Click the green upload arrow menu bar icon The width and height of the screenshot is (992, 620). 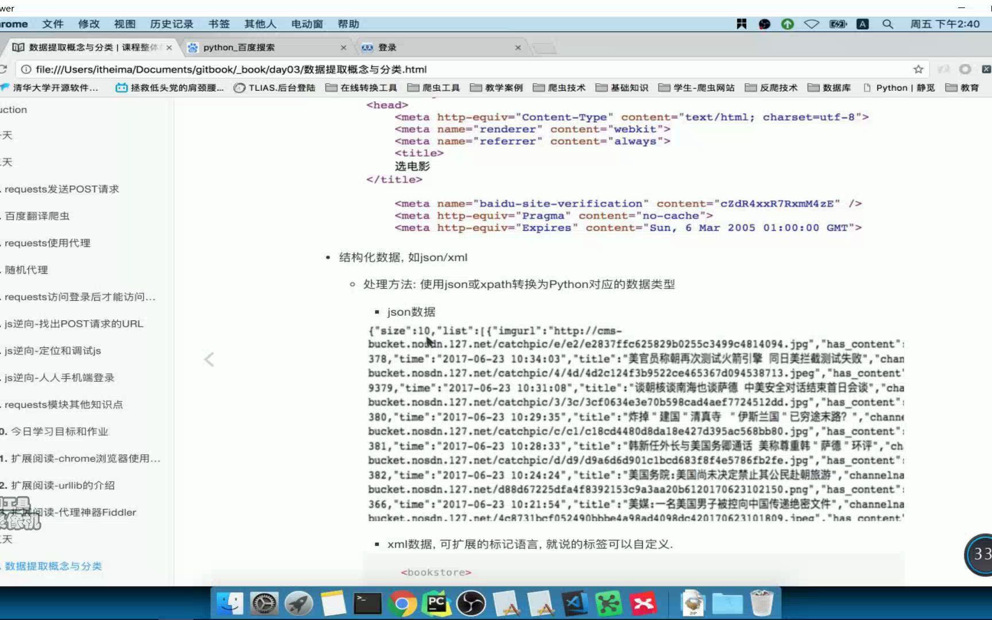[x=787, y=24]
